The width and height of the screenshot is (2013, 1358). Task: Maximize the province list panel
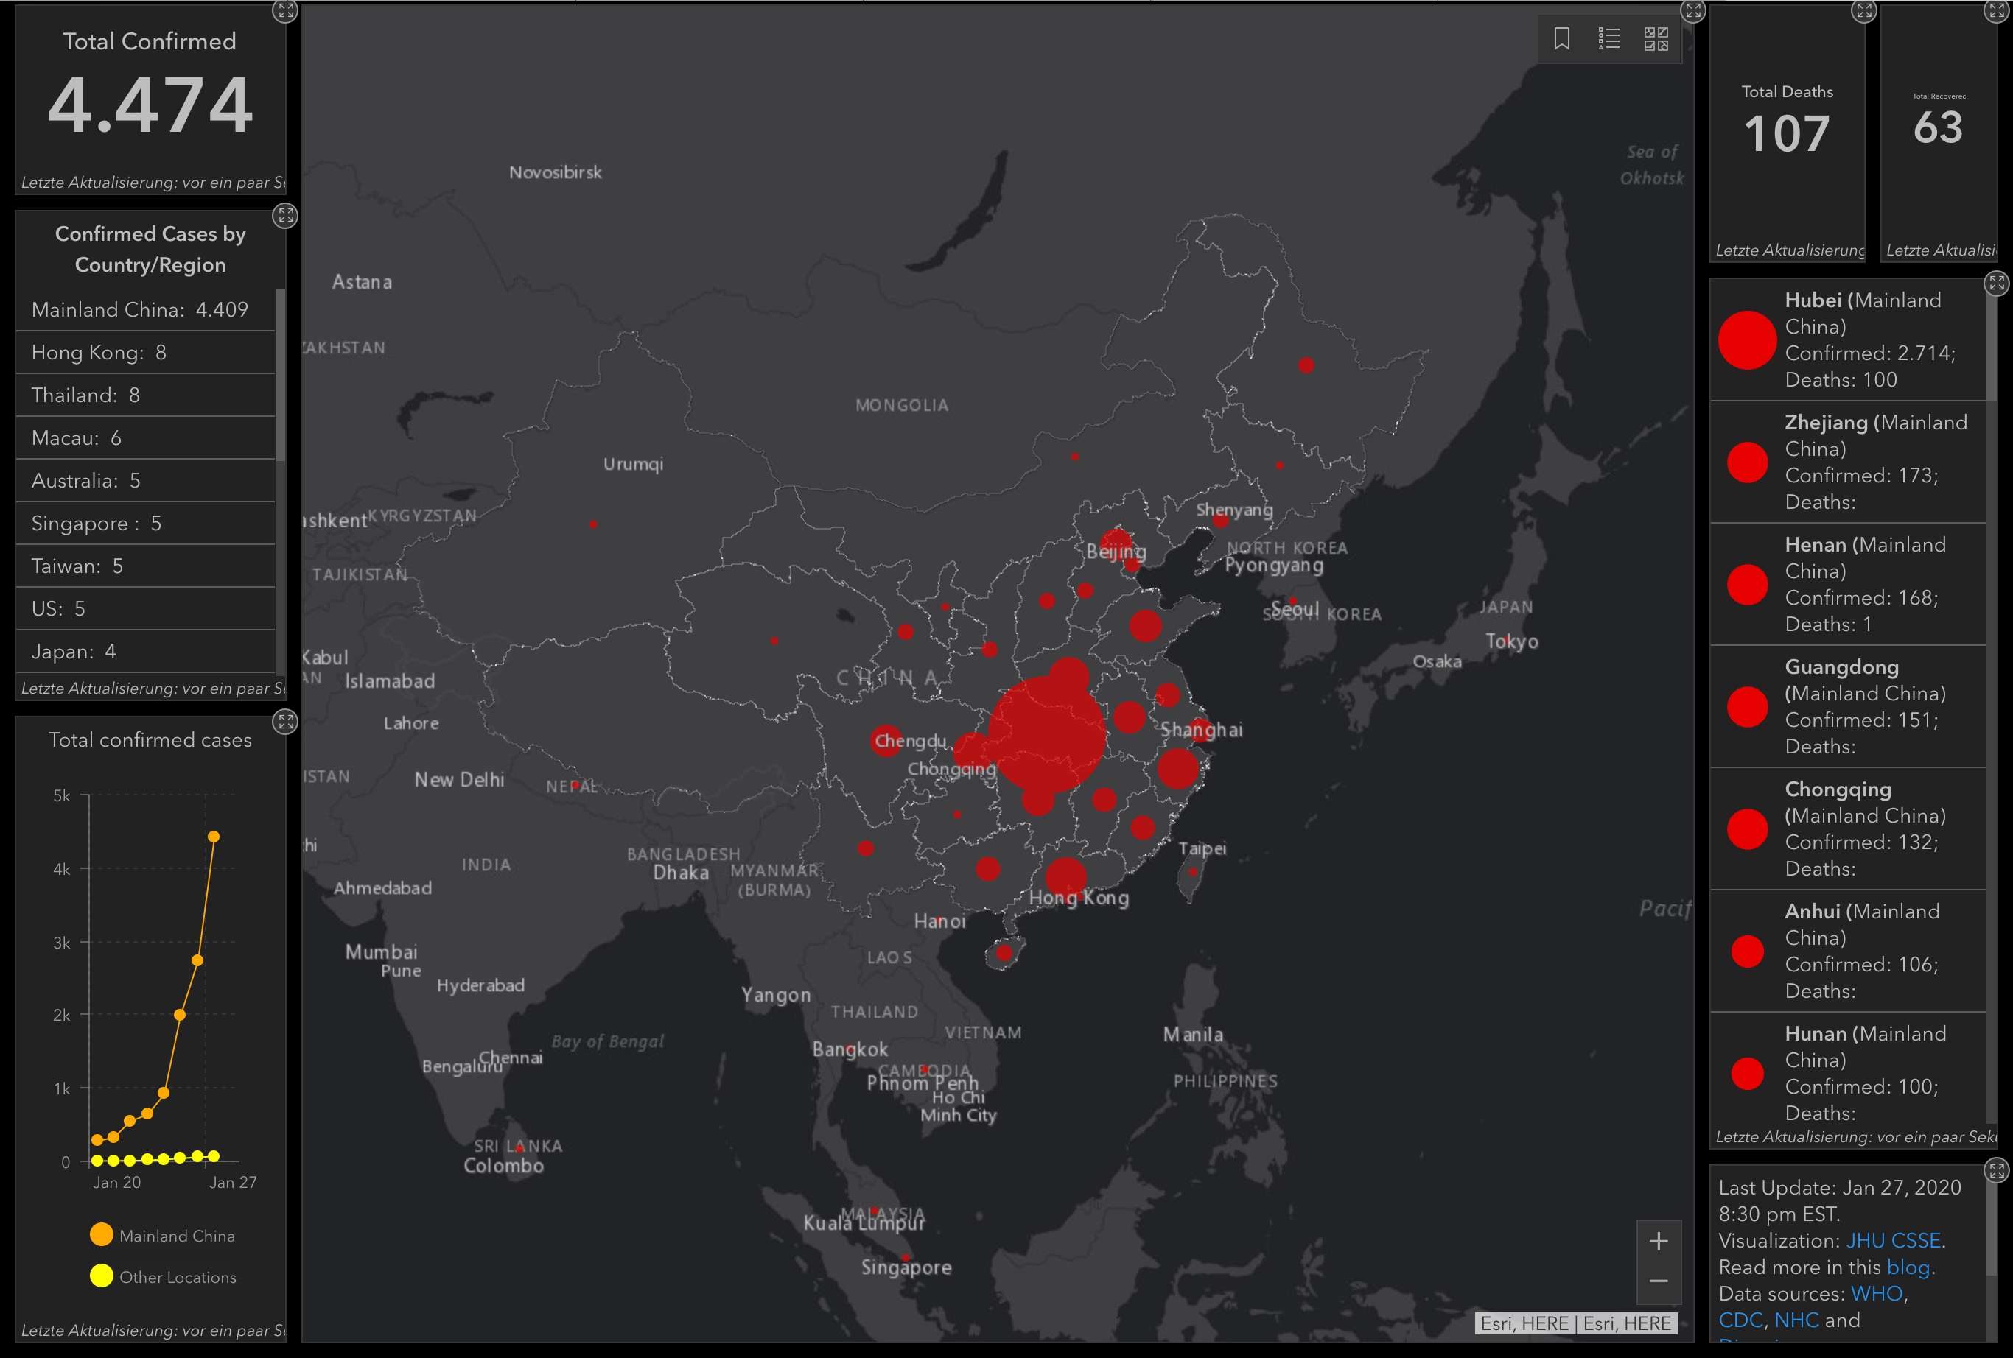(x=1997, y=283)
